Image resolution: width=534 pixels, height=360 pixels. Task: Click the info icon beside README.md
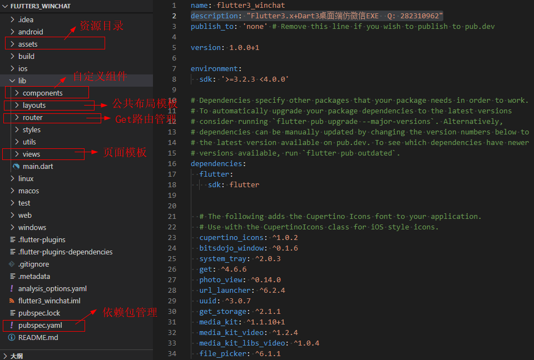pyautogui.click(x=12, y=337)
